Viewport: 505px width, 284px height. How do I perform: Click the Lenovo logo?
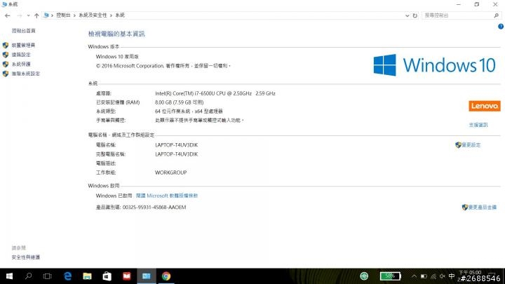coord(485,106)
